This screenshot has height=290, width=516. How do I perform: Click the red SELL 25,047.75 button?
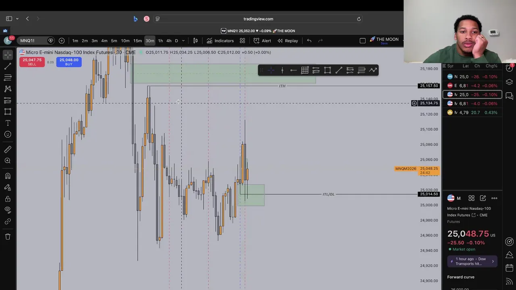[32, 62]
